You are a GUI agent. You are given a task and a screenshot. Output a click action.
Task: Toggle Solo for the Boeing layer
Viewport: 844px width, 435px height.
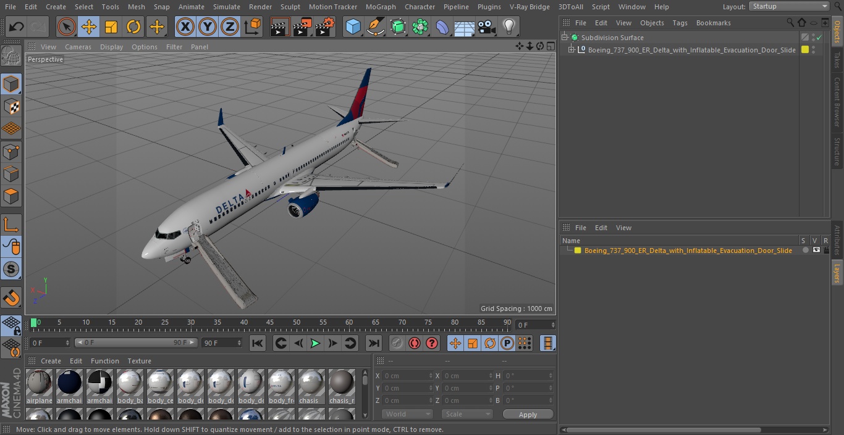coord(805,251)
